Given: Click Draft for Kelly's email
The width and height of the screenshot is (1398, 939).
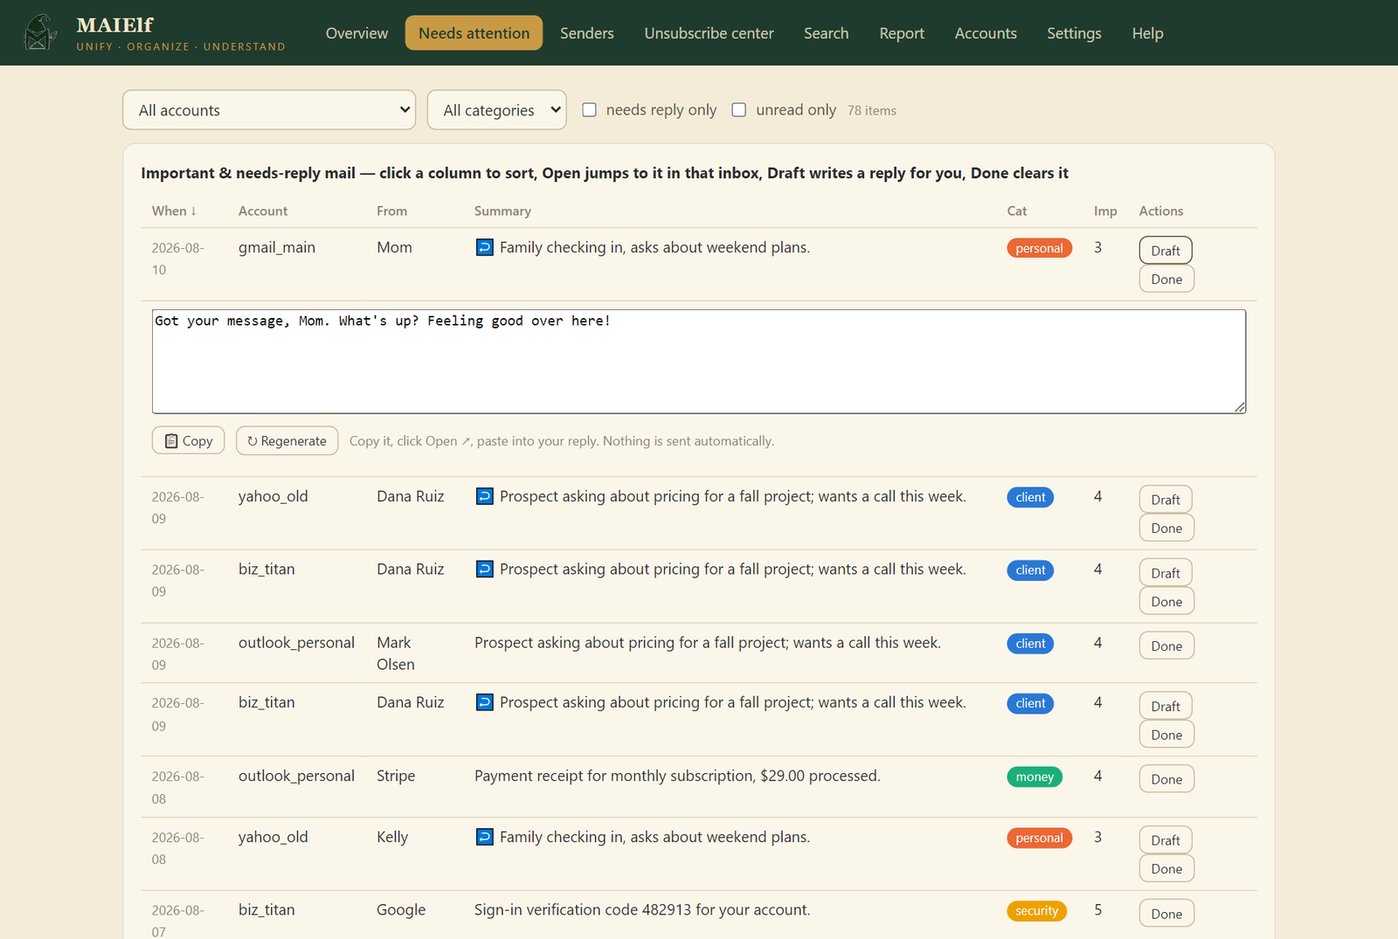Looking at the screenshot, I should 1166,839.
